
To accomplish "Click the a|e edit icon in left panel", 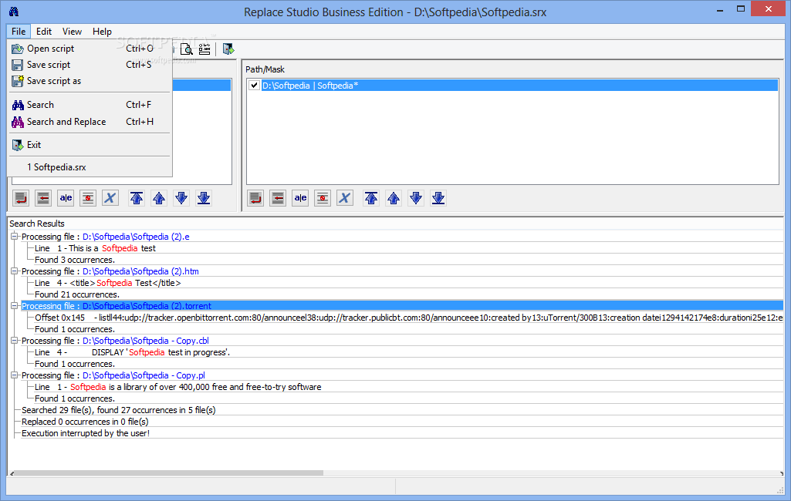I will tap(66, 198).
